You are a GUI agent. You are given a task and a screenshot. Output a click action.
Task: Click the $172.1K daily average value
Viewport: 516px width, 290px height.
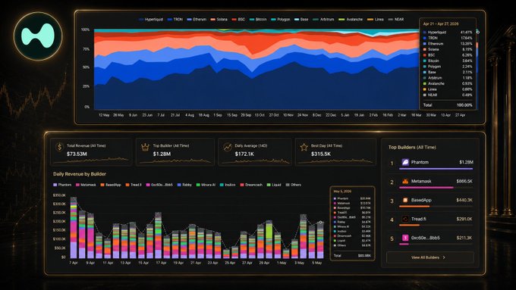244,154
